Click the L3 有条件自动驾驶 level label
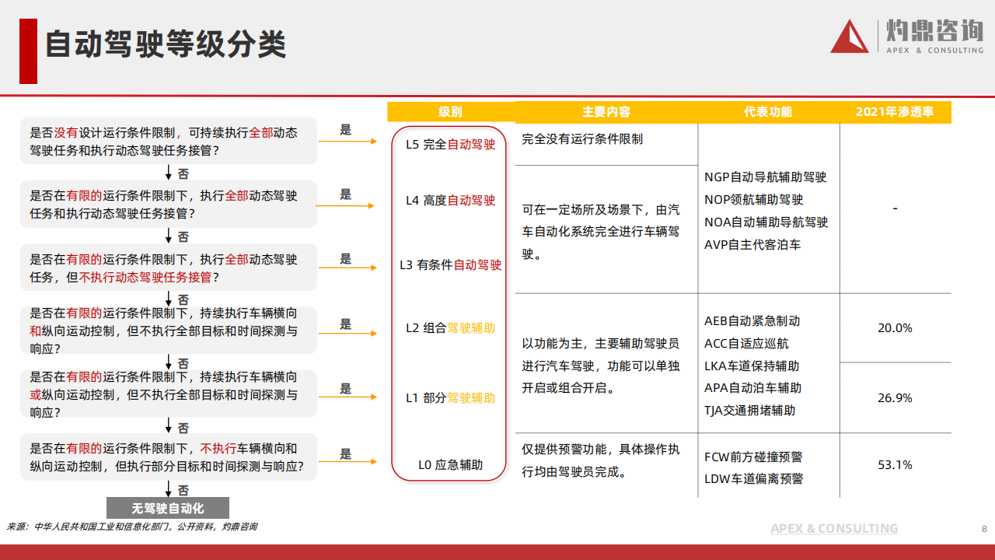This screenshot has width=995, height=560. (450, 265)
